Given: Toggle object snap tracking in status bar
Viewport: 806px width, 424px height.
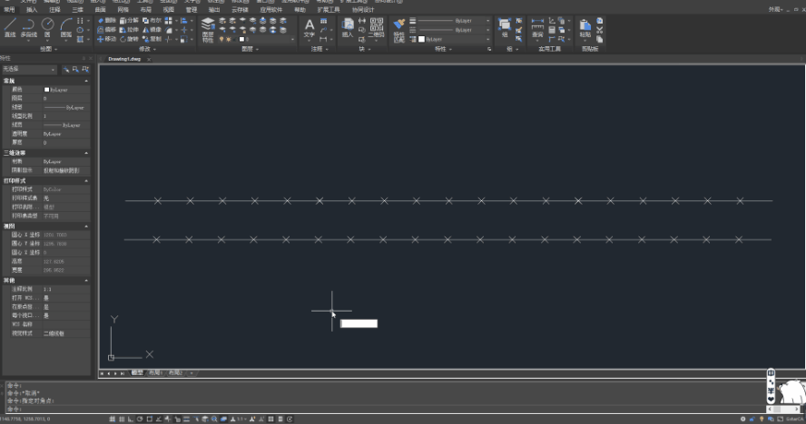Looking at the screenshot, I should click(158, 419).
